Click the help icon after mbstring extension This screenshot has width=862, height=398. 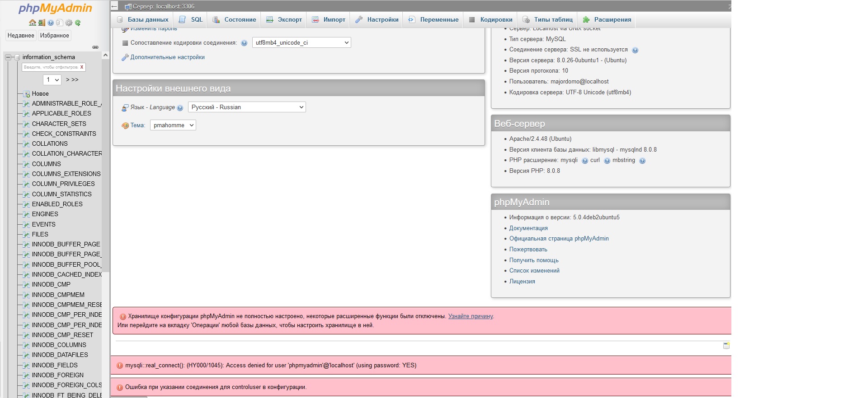(x=642, y=161)
